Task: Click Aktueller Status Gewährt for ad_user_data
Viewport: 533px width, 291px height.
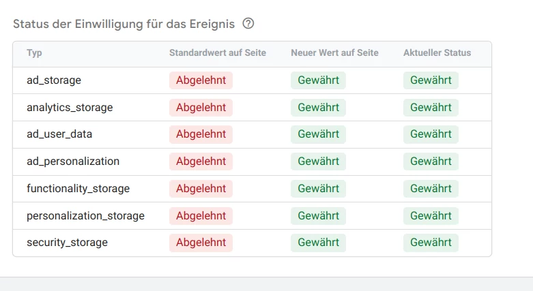Action: [x=431, y=134]
